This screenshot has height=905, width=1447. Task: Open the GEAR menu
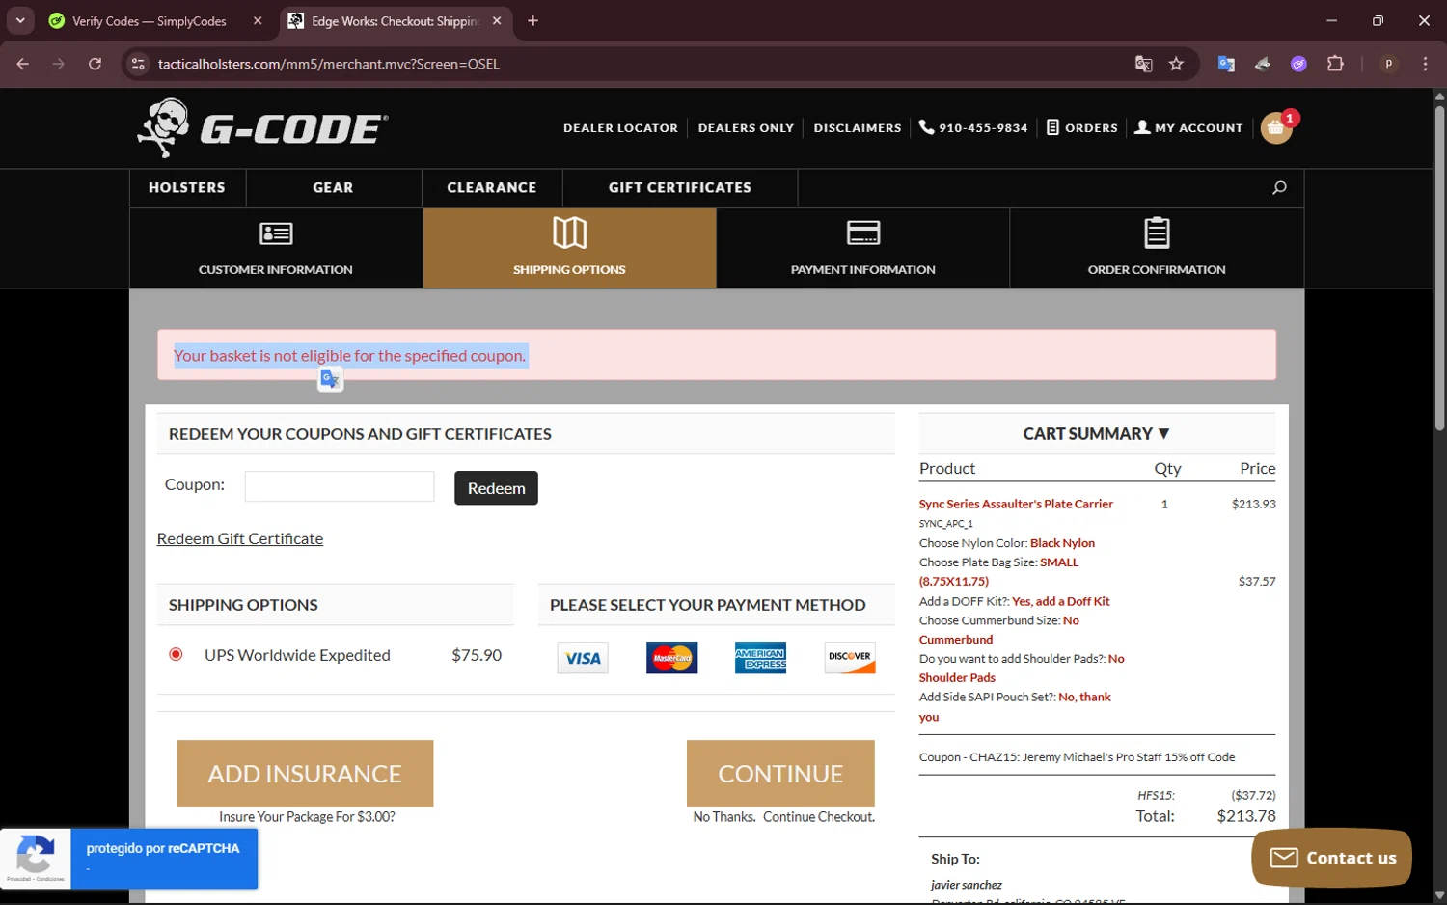coord(333,188)
